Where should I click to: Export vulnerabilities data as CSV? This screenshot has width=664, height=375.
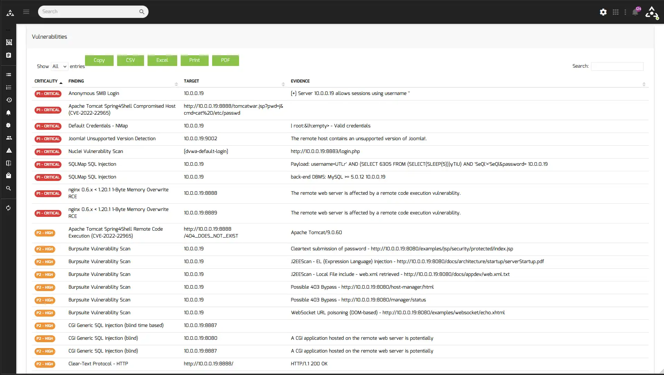tap(131, 60)
